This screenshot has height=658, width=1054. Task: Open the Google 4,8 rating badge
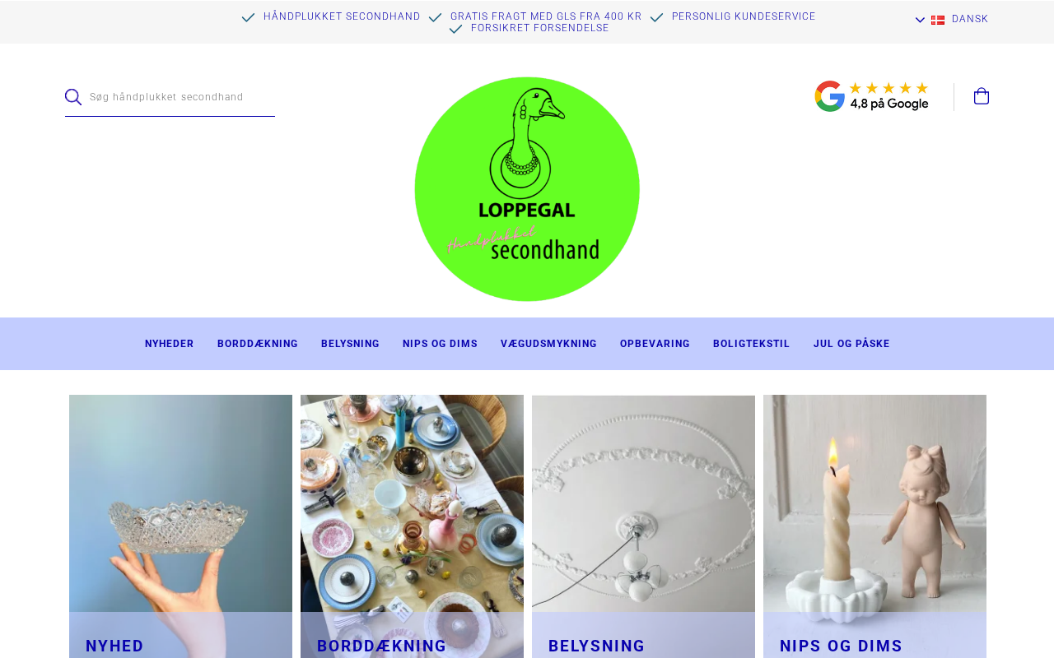pyautogui.click(x=872, y=96)
